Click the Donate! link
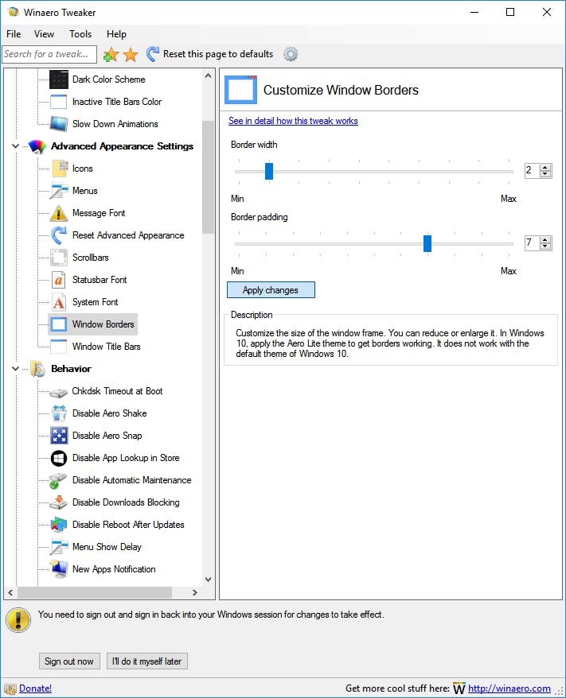Image resolution: width=566 pixels, height=698 pixels. (35, 688)
